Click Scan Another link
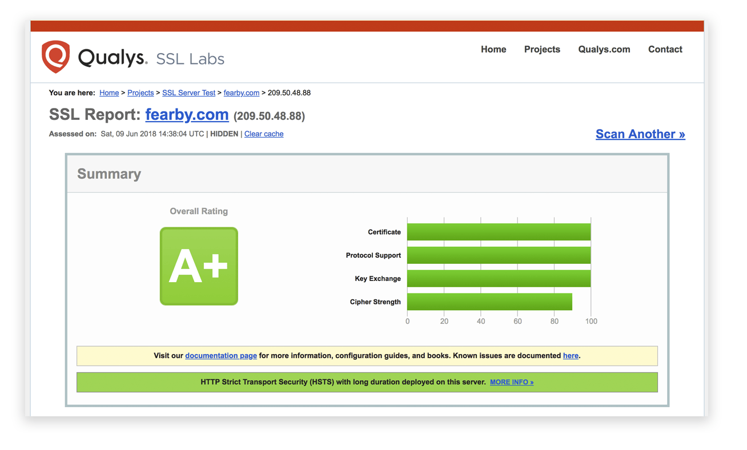Image resolution: width=747 pixels, height=450 pixels. [x=640, y=134]
